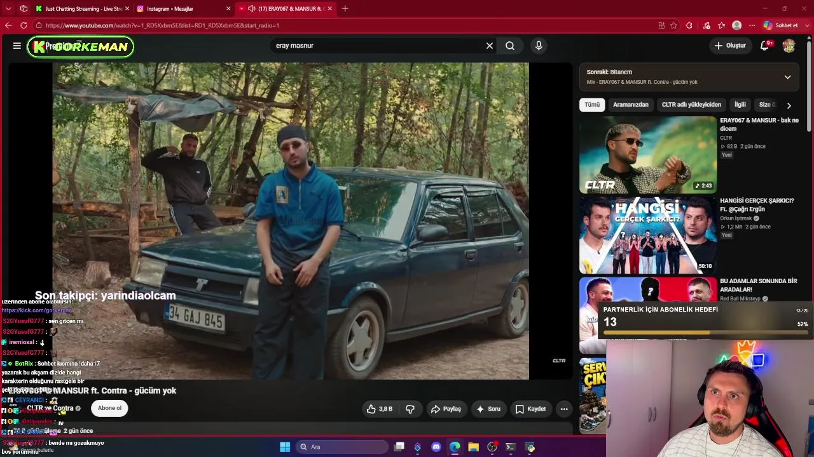Open the Copilot 'Sohbet et' button
Screen dimensions: 814x457
pos(780,25)
